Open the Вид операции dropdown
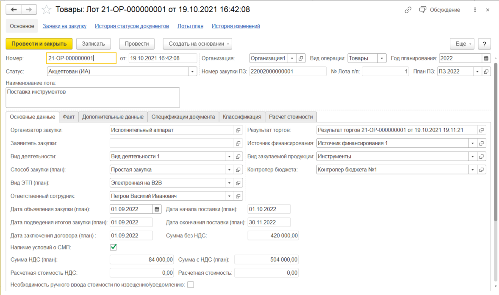Image resolution: width=499 pixels, height=295 pixels. coord(382,58)
